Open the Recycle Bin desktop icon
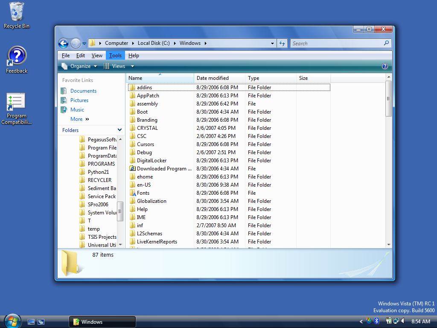Image resolution: width=437 pixels, height=328 pixels. (x=16, y=13)
